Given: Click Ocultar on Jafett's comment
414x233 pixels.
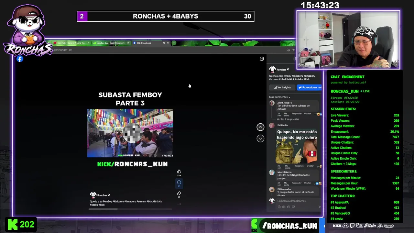Looking at the screenshot, I should (308, 114).
